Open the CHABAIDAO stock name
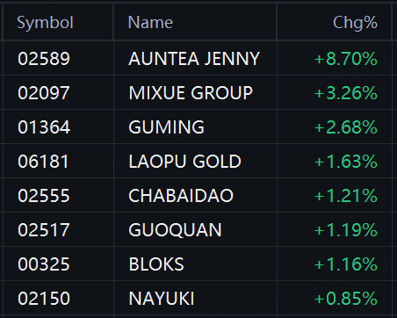The width and height of the screenshot is (397, 318). [181, 196]
